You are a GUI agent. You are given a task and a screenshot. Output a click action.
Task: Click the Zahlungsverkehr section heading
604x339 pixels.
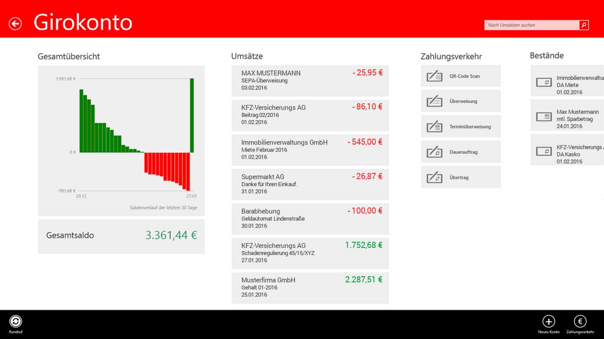451,56
